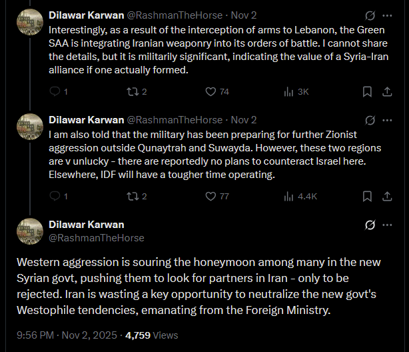409x352 pixels.
Task: Open @RashmanTheHorse handle on main tweet
Action: (x=96, y=237)
